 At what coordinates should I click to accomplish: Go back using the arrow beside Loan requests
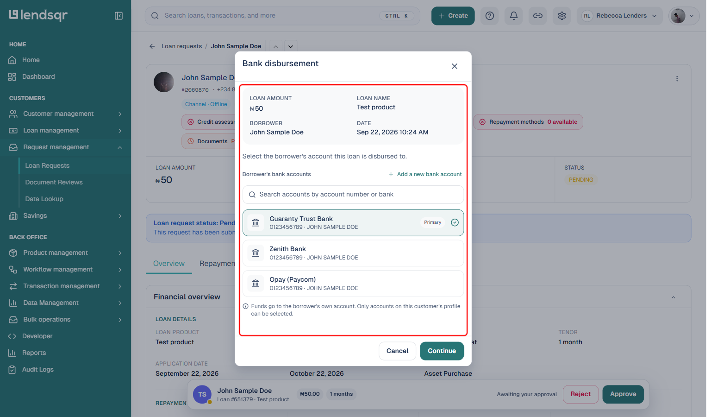tap(152, 46)
